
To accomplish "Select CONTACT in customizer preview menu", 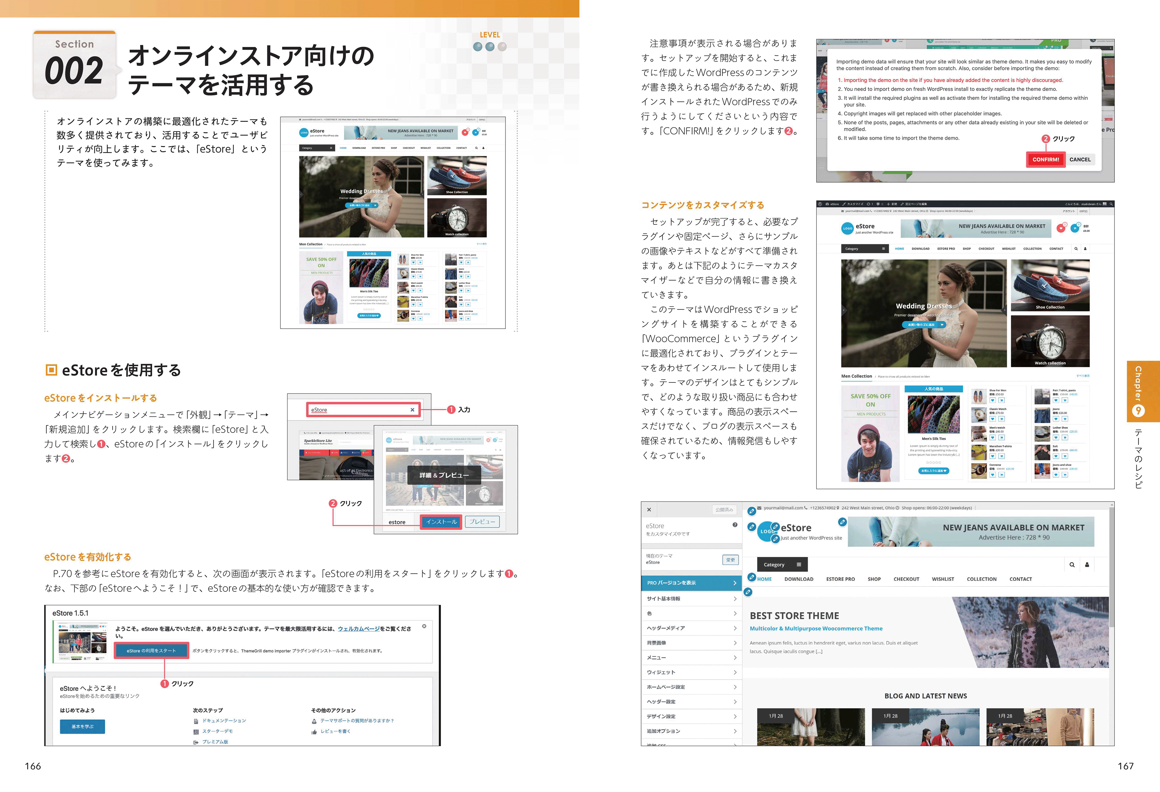I will point(1020,579).
